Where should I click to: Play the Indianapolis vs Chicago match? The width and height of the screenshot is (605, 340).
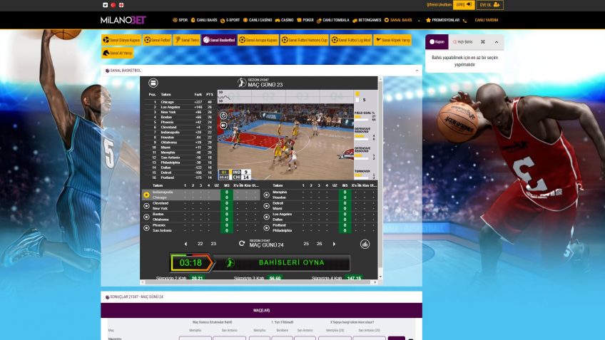[x=147, y=195]
